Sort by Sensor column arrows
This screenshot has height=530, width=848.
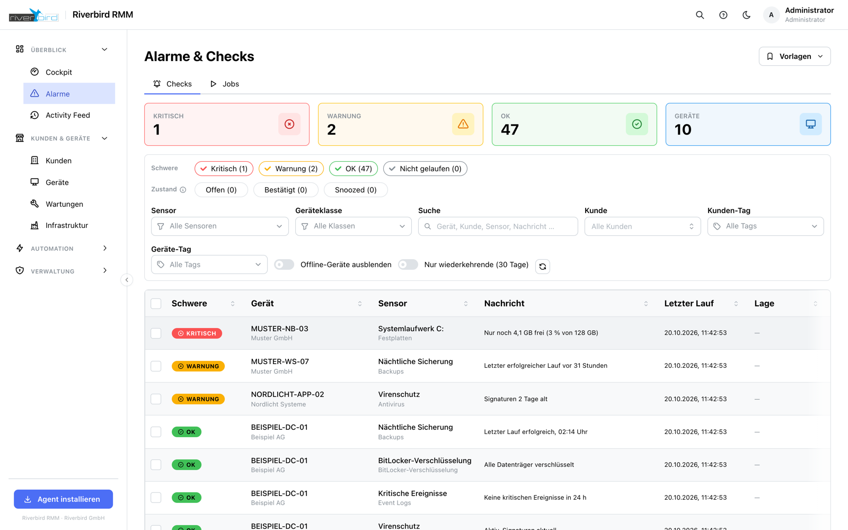coord(466,304)
